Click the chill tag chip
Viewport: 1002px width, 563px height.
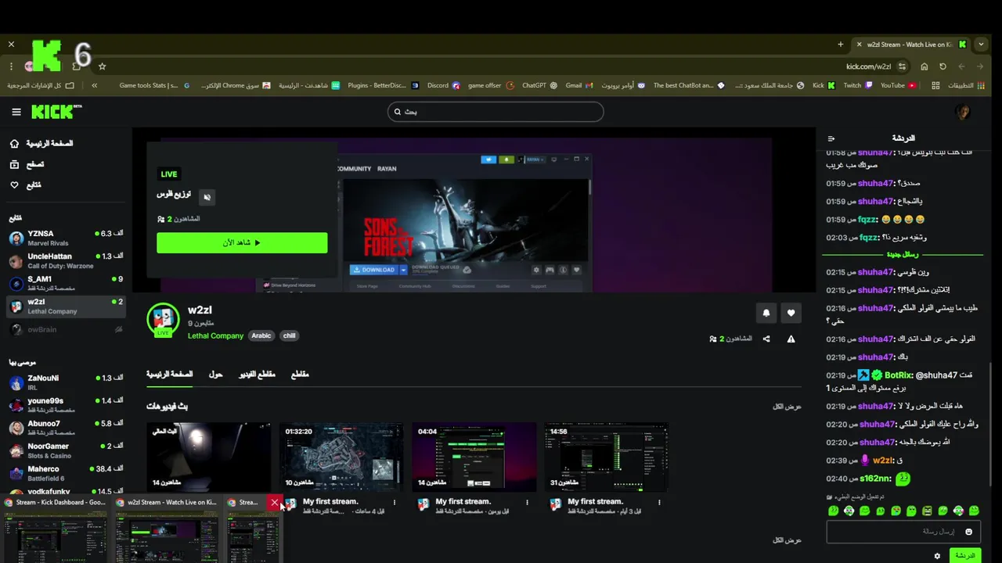point(289,335)
